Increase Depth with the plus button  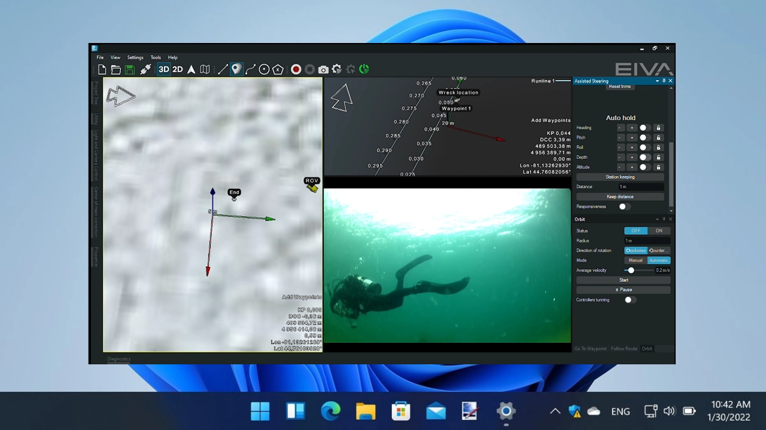coord(631,158)
